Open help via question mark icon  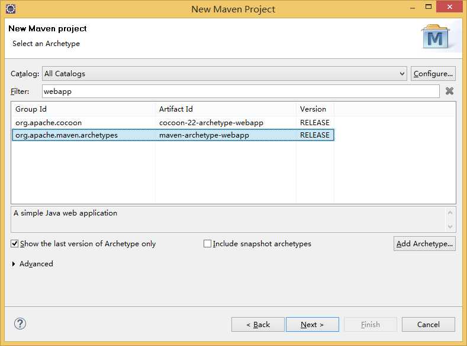(x=20, y=324)
